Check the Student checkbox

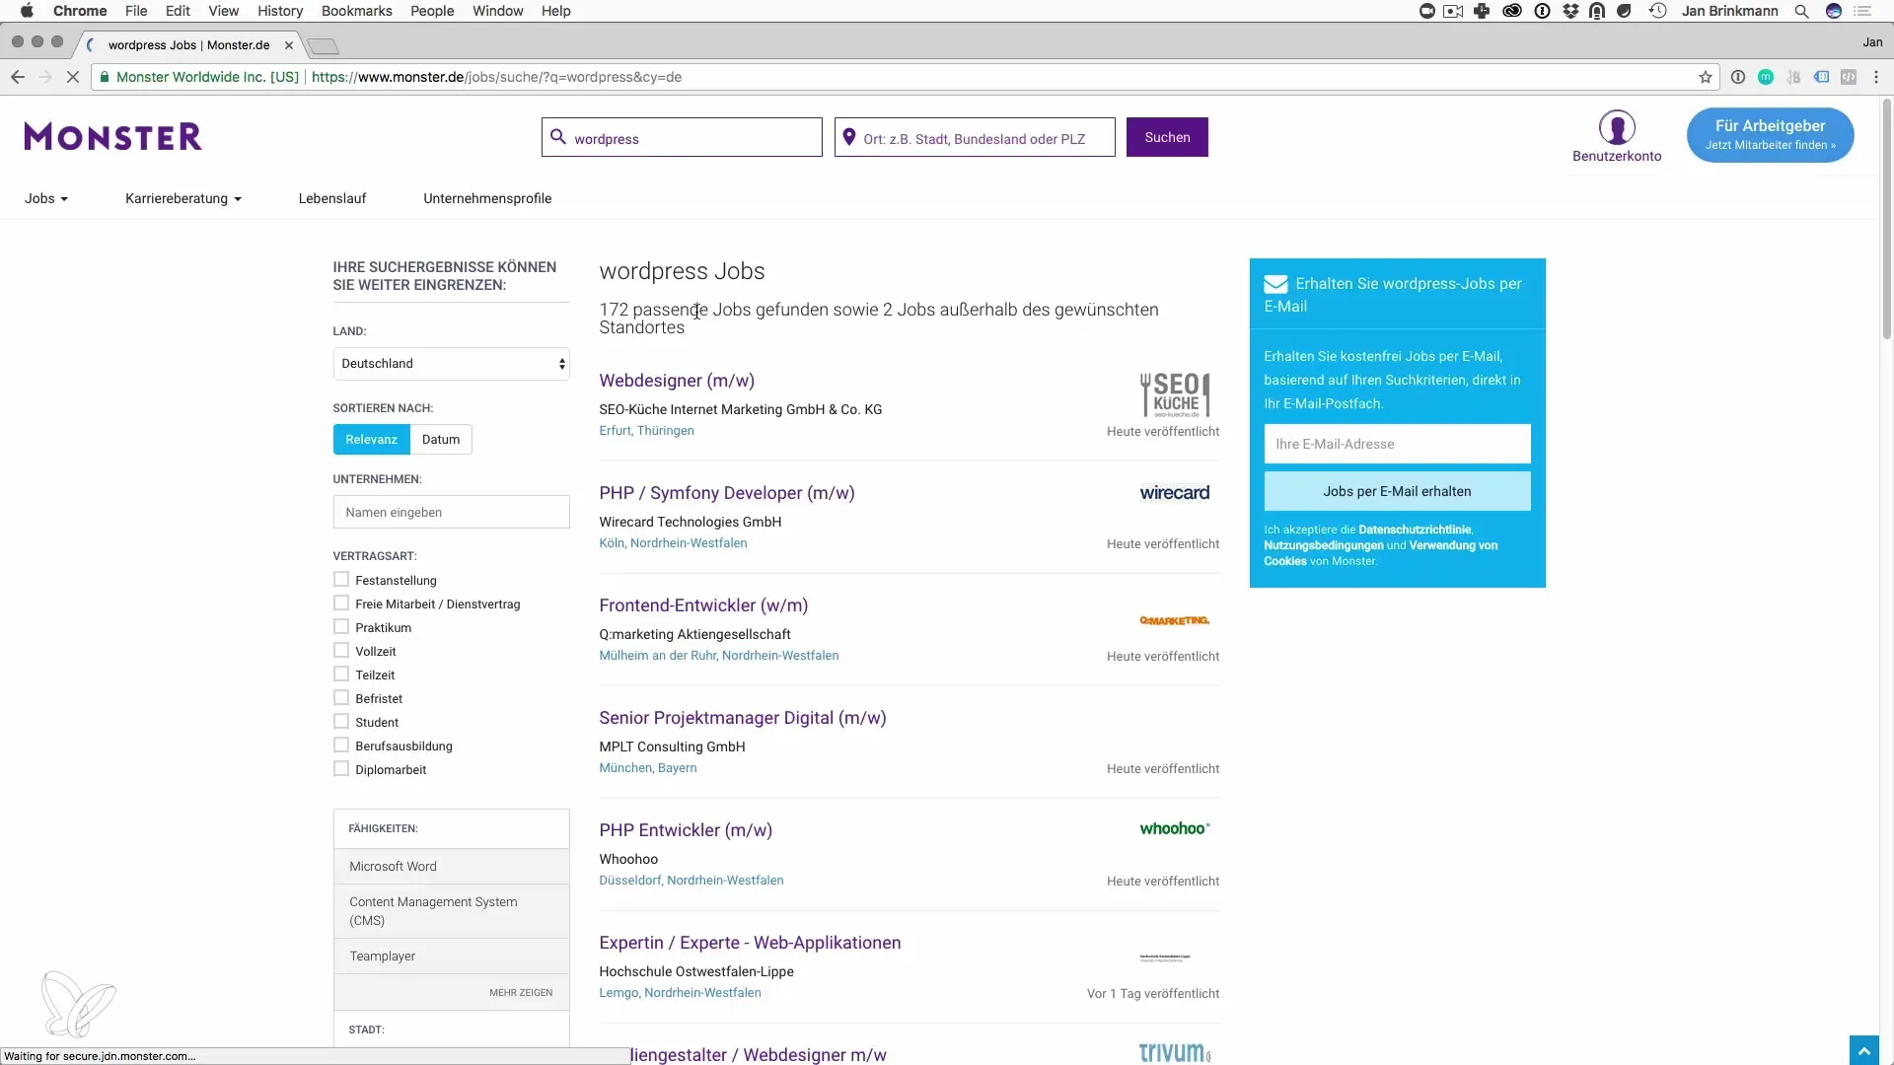tap(341, 722)
